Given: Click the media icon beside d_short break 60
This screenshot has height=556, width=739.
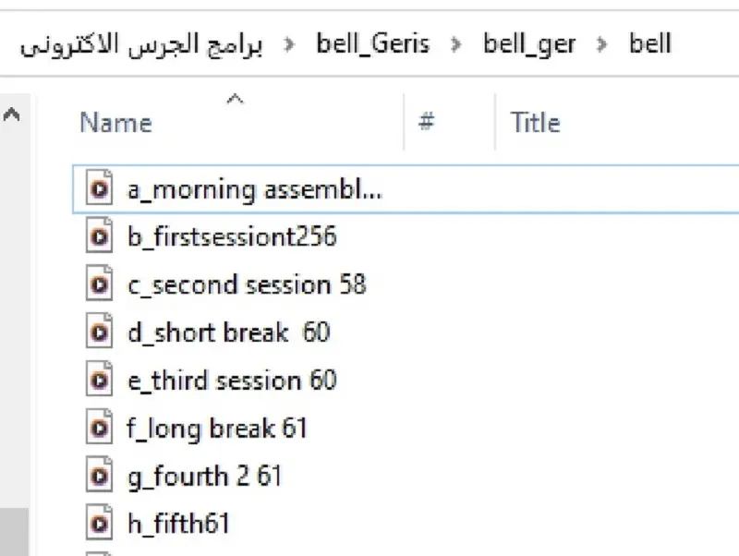Looking at the screenshot, I should tap(99, 332).
